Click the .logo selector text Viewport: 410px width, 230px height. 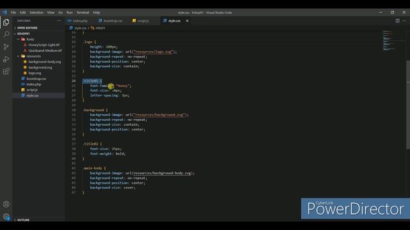coord(88,42)
